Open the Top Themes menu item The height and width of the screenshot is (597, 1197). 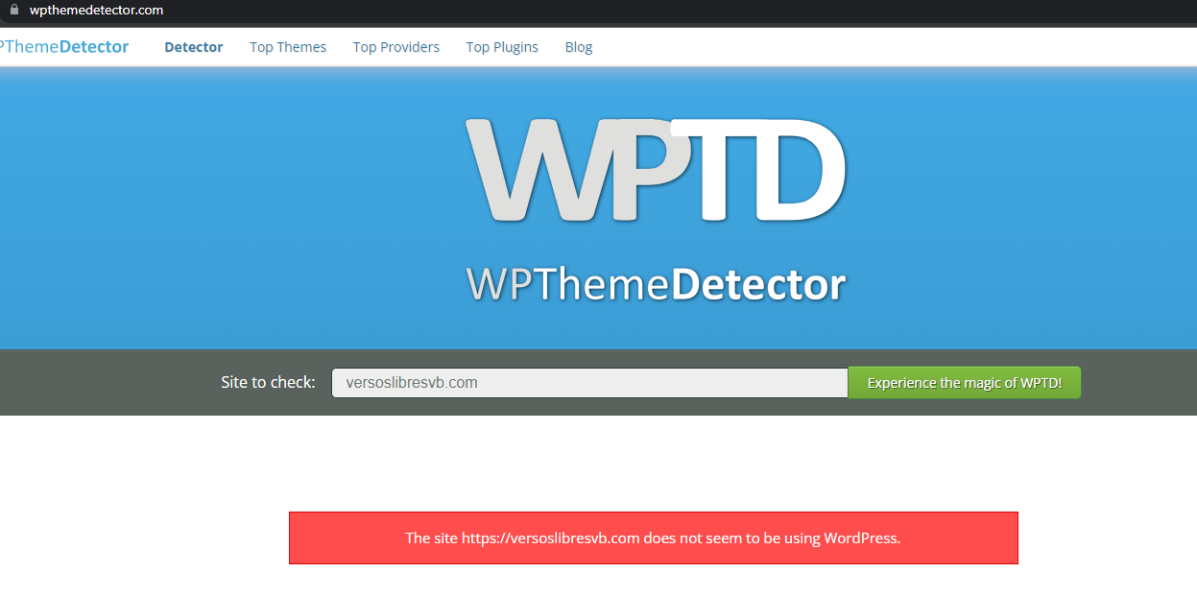[288, 47]
